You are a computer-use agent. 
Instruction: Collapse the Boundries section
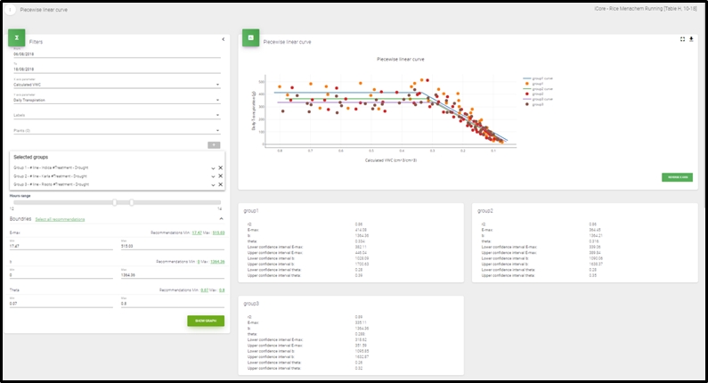click(x=221, y=218)
